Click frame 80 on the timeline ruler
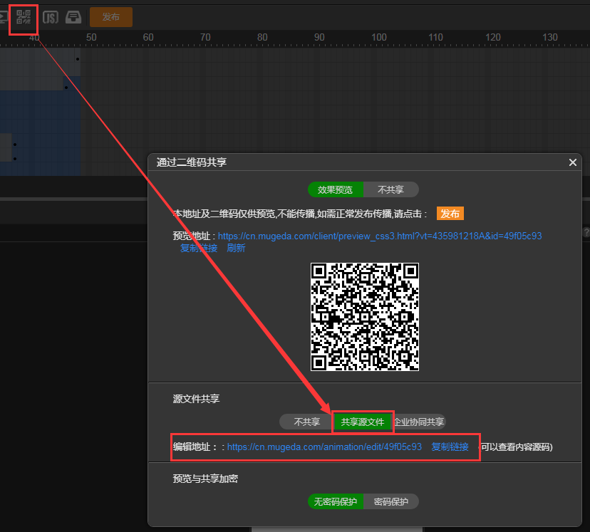590x532 pixels. point(262,37)
